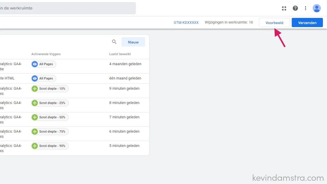
Task: Click eye icon of first All Pages trigger
Action: coord(35,64)
